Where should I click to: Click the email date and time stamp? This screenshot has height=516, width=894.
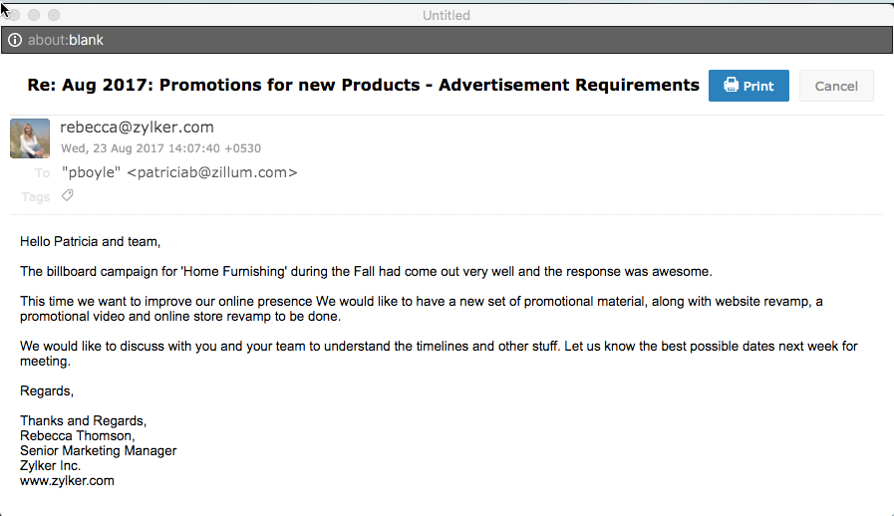click(160, 148)
